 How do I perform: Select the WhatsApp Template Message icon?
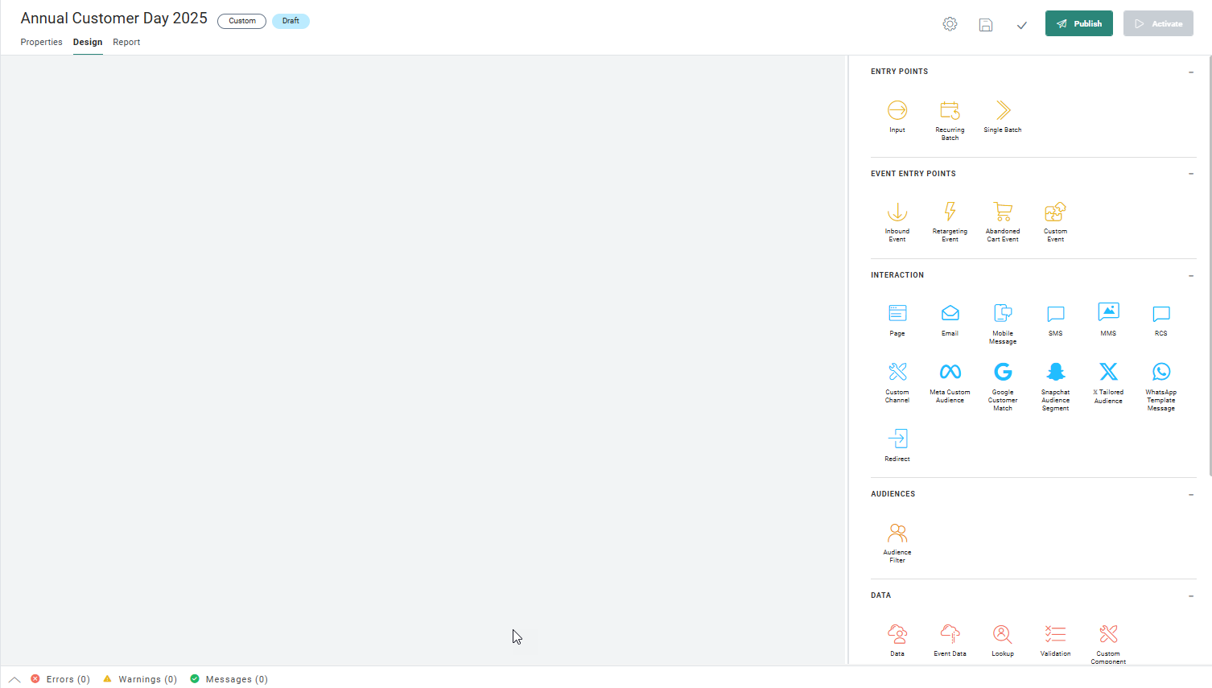tap(1160, 373)
